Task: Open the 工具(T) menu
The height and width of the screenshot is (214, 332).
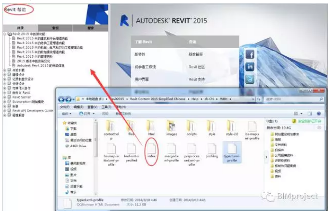Action: click(106, 107)
